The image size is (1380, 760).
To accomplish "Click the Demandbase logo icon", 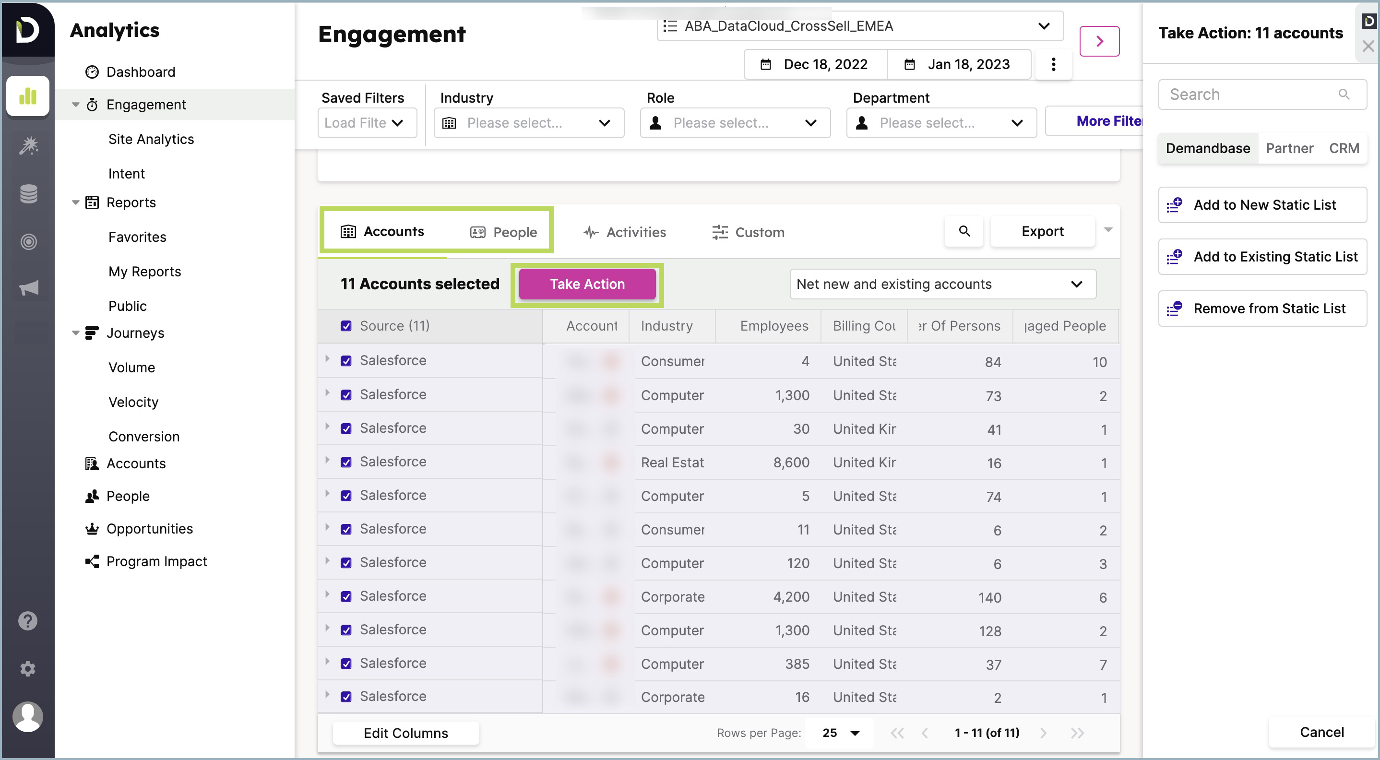I will (27, 29).
